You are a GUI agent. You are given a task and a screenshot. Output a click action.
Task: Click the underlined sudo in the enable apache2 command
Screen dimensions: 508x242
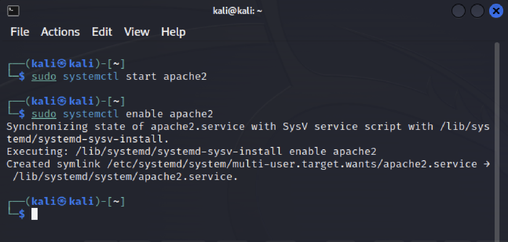pyautogui.click(x=44, y=114)
